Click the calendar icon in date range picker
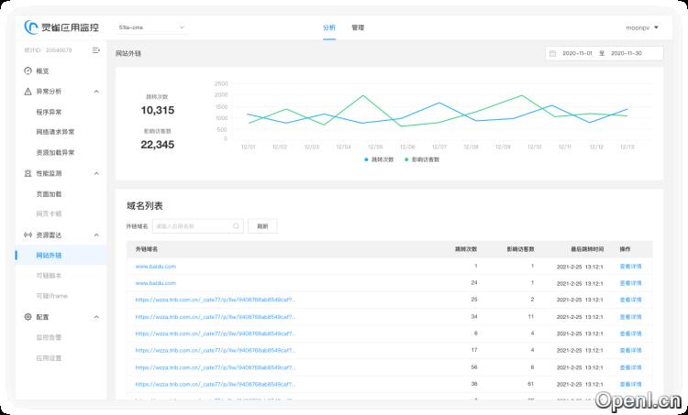The width and height of the screenshot is (688, 415). click(552, 53)
